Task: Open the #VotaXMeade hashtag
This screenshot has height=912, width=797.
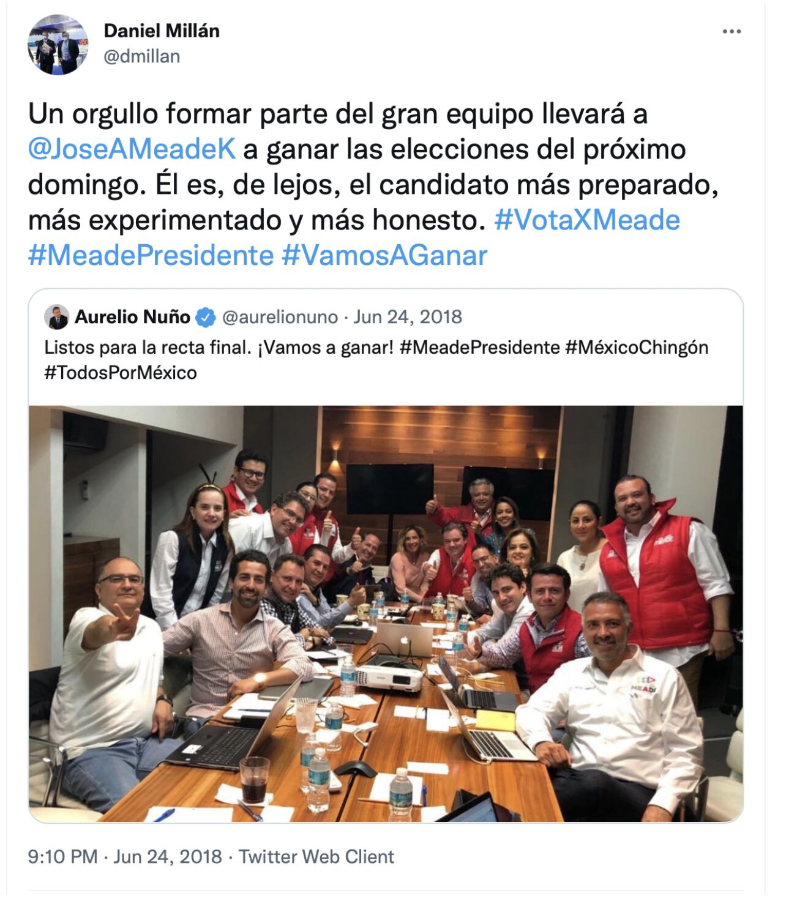Action: click(x=587, y=220)
